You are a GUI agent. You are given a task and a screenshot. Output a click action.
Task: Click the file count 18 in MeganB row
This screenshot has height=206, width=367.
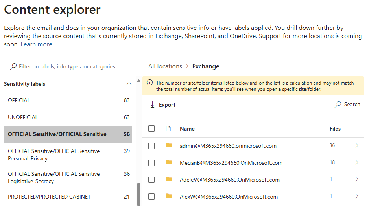(332, 162)
